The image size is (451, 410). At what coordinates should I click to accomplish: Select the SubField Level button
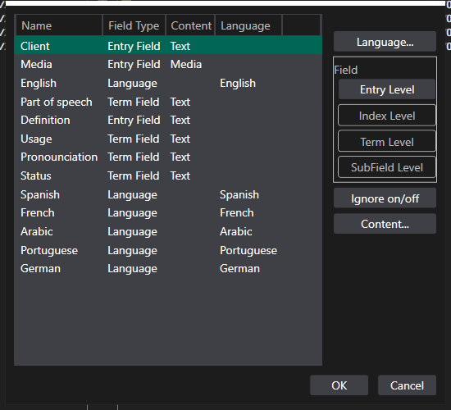387,167
